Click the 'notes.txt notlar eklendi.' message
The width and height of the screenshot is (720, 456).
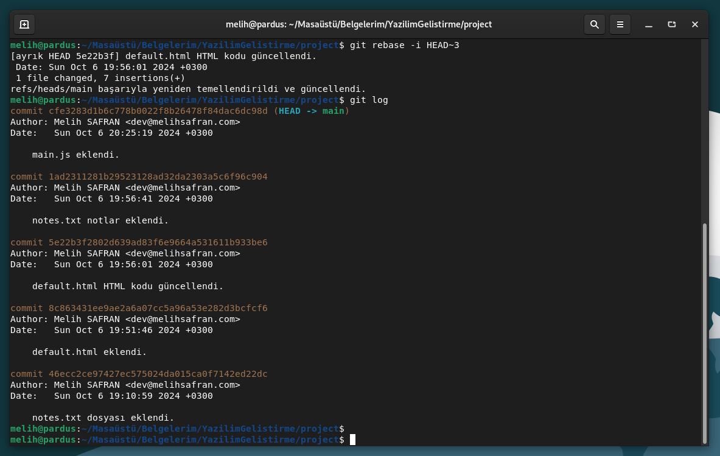click(100, 220)
